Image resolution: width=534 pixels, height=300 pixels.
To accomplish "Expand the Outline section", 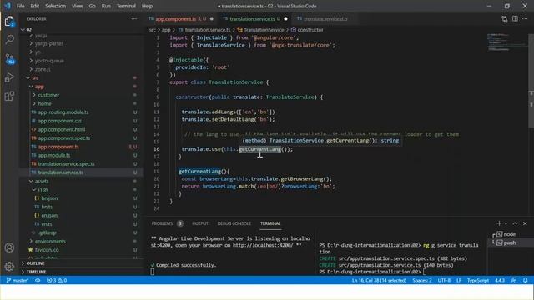I will (35, 263).
